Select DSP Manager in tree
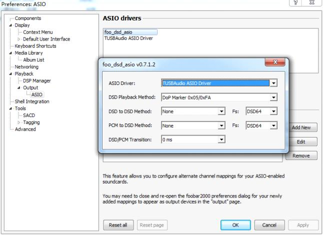Image resolution: width=323 pixels, height=235 pixels. click(33, 80)
